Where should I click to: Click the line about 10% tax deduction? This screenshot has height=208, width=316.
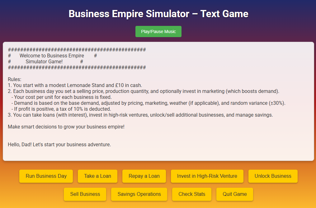61,109
